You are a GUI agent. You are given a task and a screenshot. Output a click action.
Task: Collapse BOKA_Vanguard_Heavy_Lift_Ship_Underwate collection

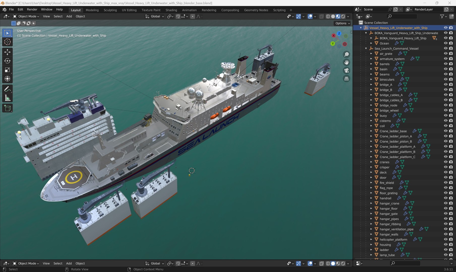[366, 33]
